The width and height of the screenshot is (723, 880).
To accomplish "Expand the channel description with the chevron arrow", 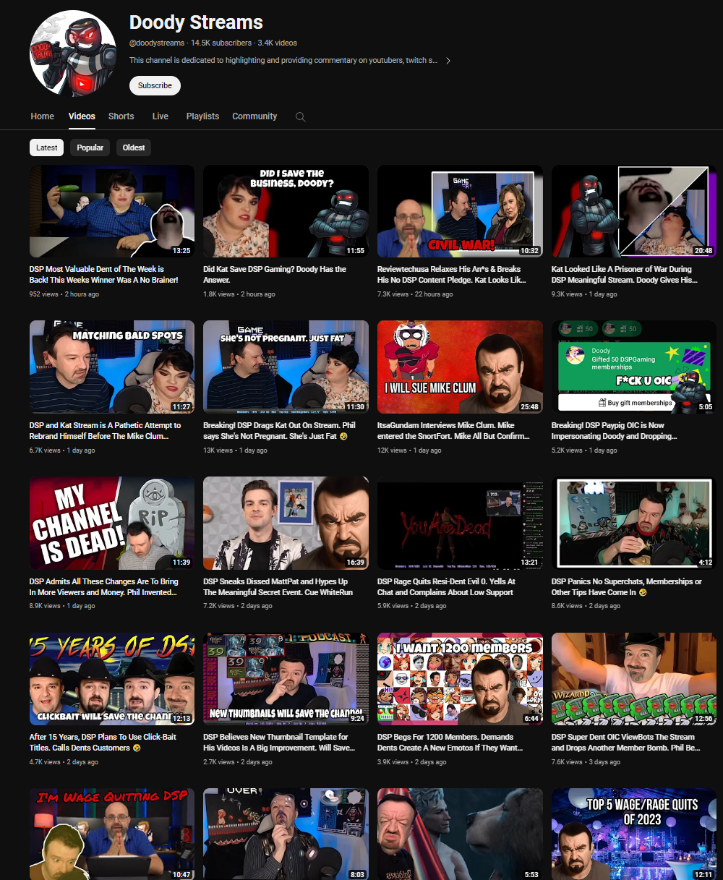I will 448,61.
